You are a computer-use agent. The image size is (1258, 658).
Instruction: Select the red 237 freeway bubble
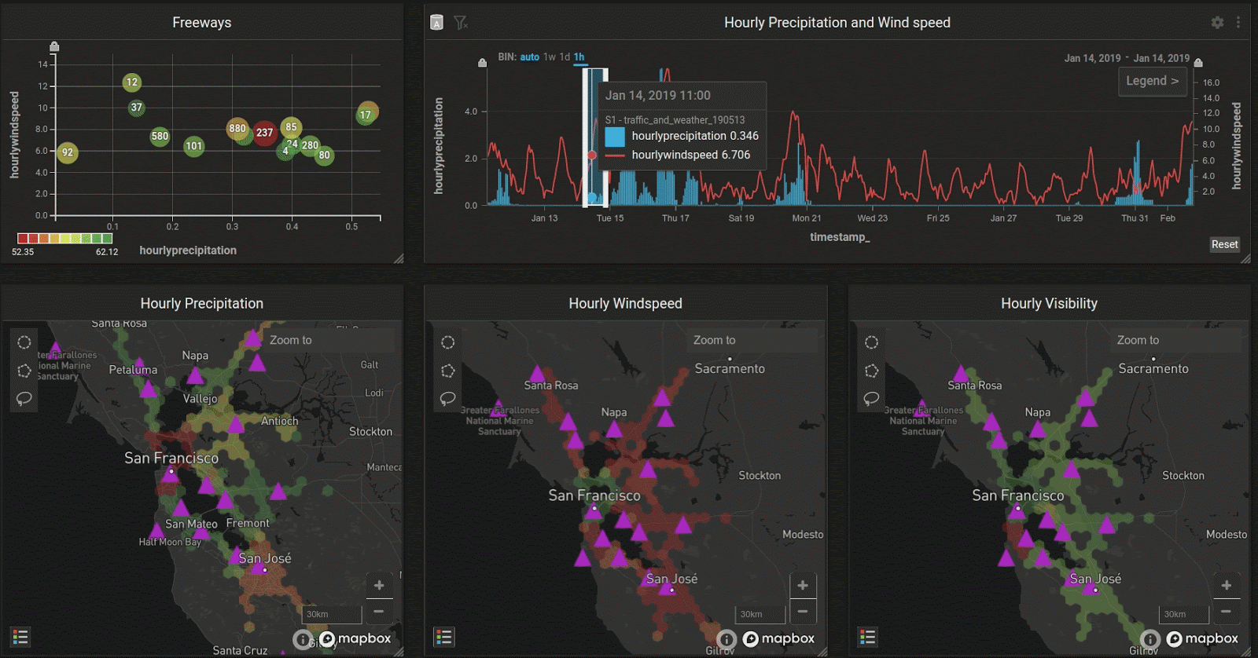pyautogui.click(x=264, y=133)
